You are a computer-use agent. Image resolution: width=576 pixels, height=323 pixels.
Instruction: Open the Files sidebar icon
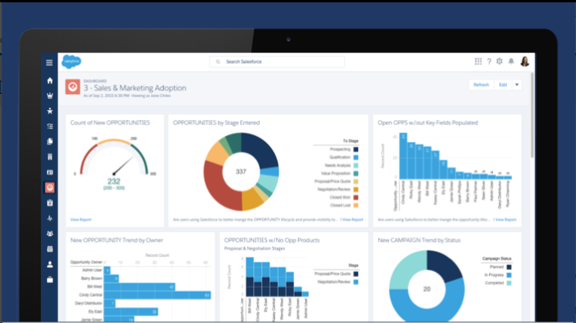point(49,142)
